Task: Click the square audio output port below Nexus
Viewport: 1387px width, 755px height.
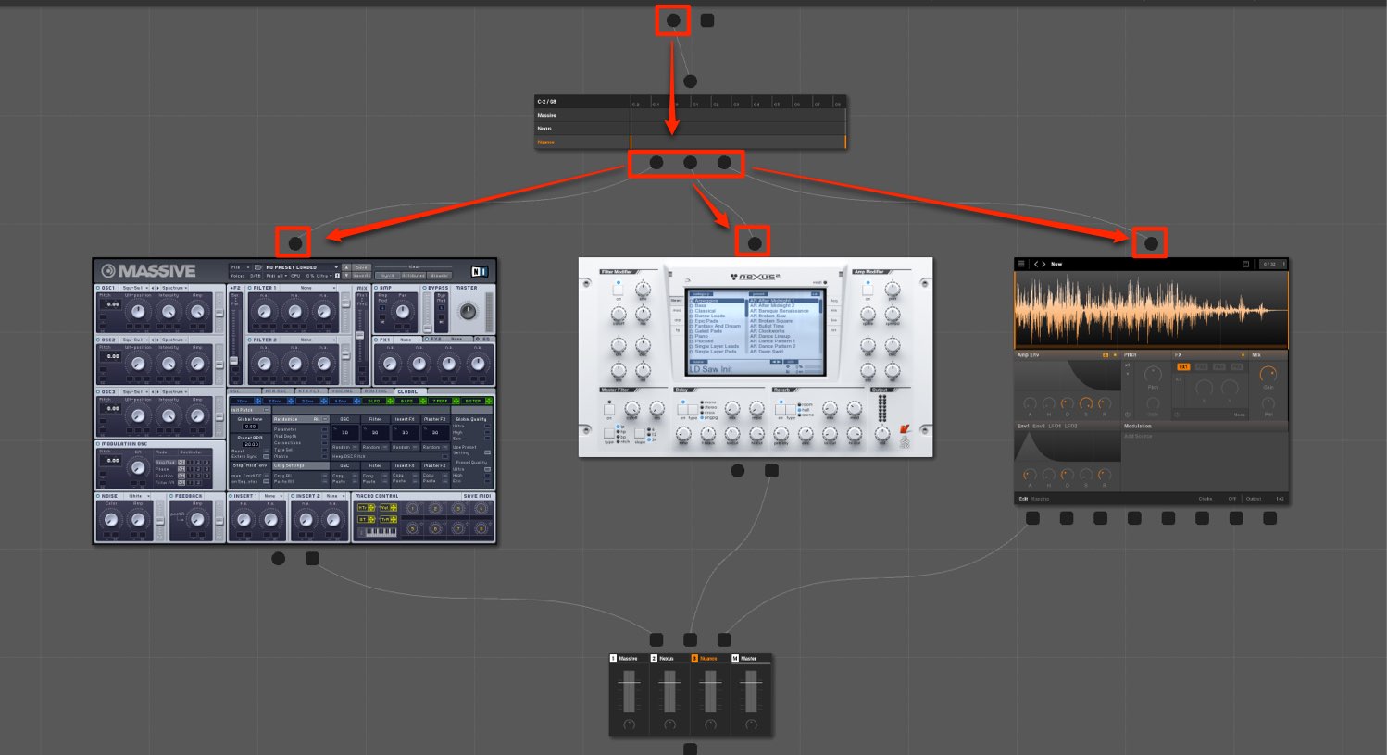Action: 771,470
